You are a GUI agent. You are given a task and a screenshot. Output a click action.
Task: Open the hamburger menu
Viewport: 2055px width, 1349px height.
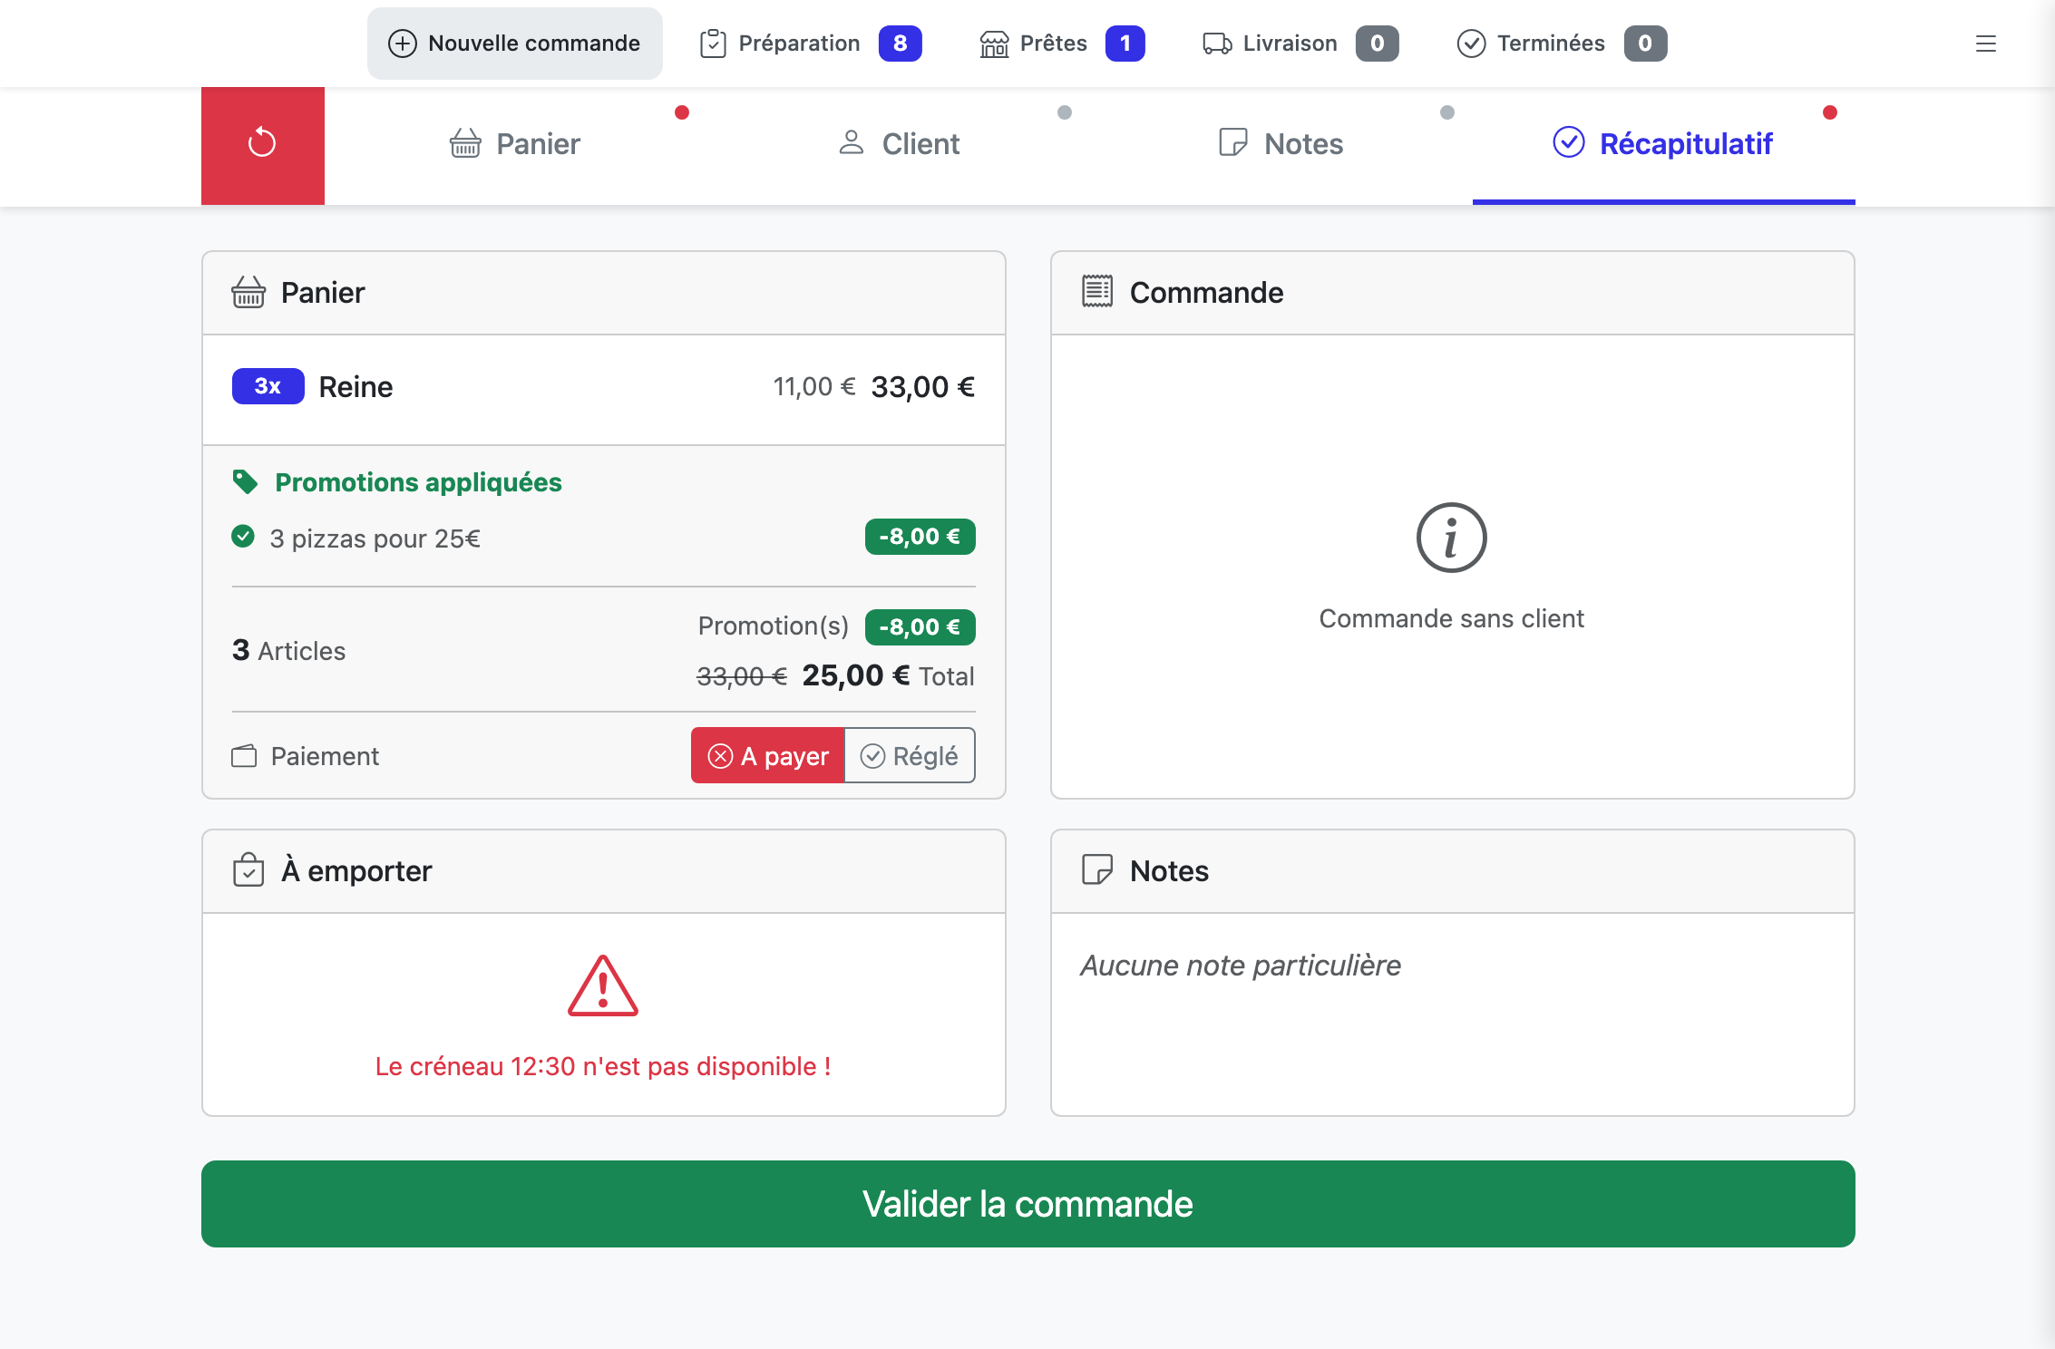1986,44
